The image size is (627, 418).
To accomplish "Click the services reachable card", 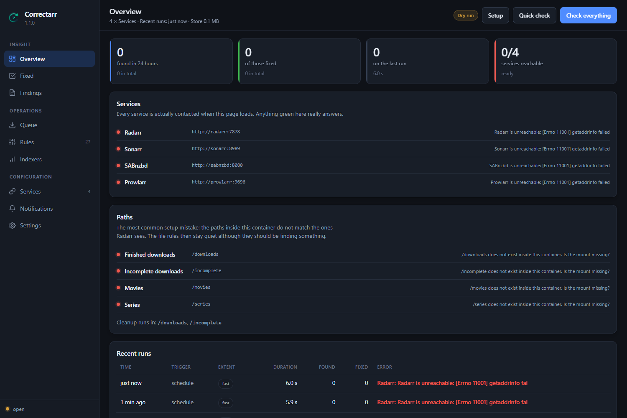I will (x=556, y=61).
